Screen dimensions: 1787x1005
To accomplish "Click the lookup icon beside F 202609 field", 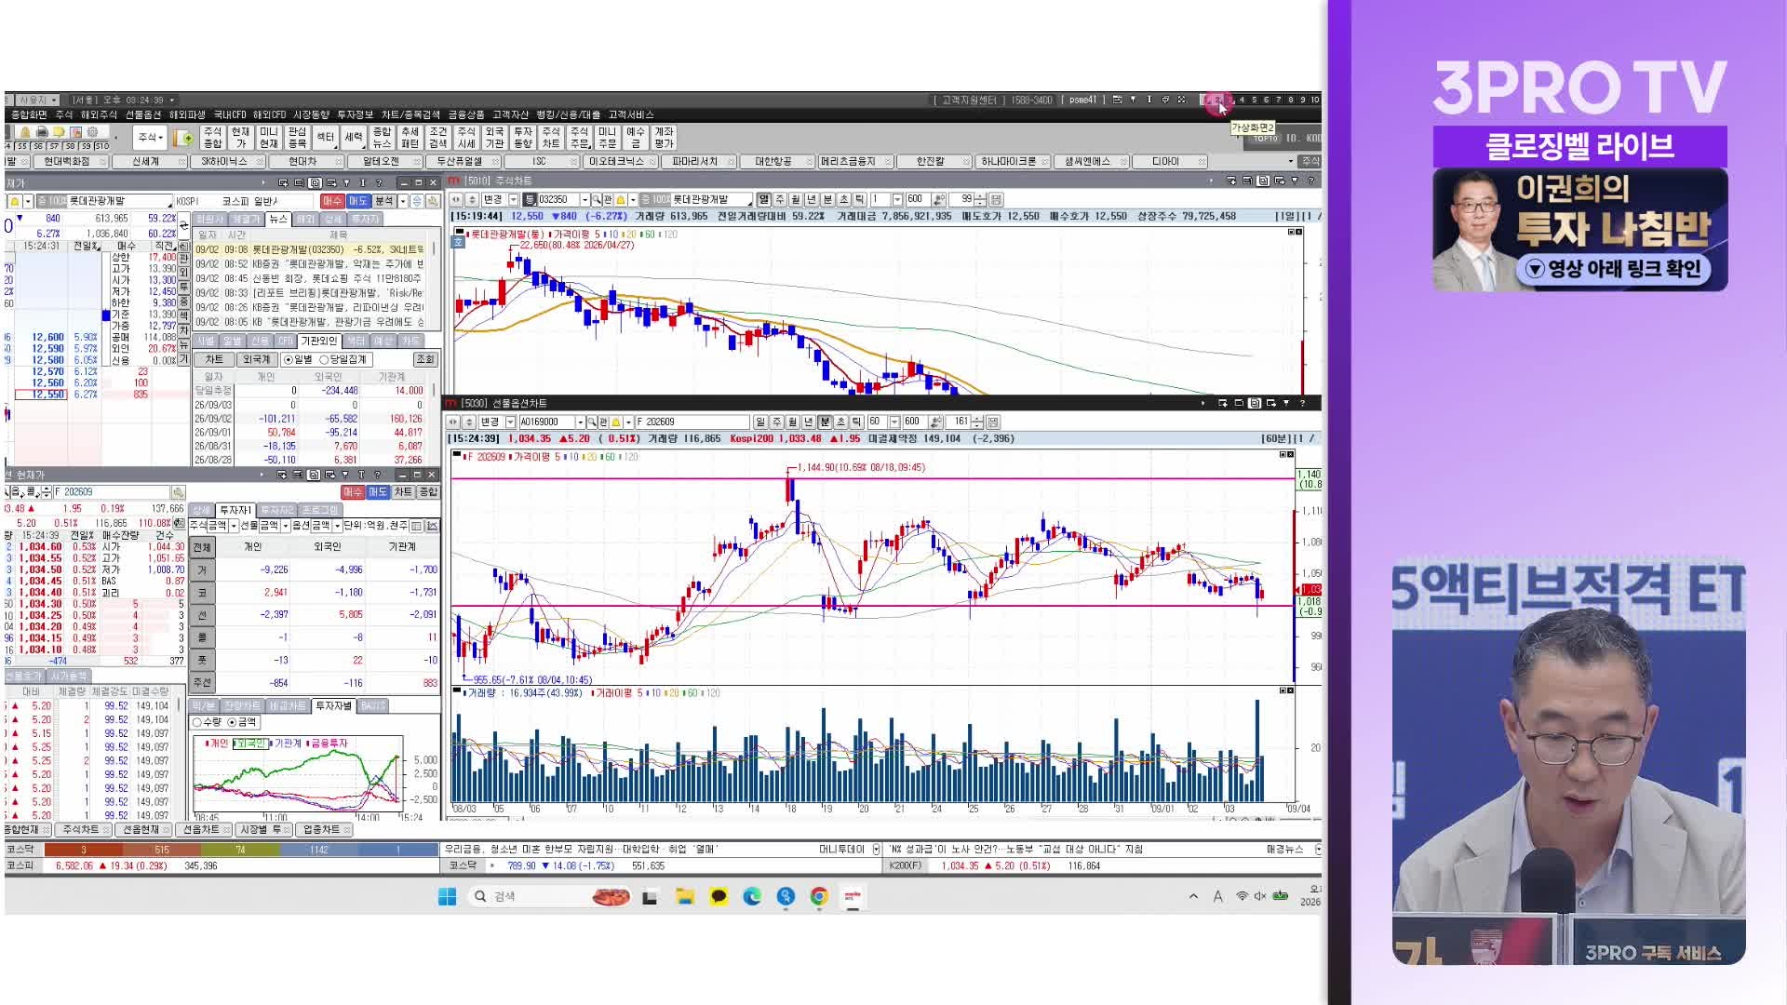I will 178,492.
